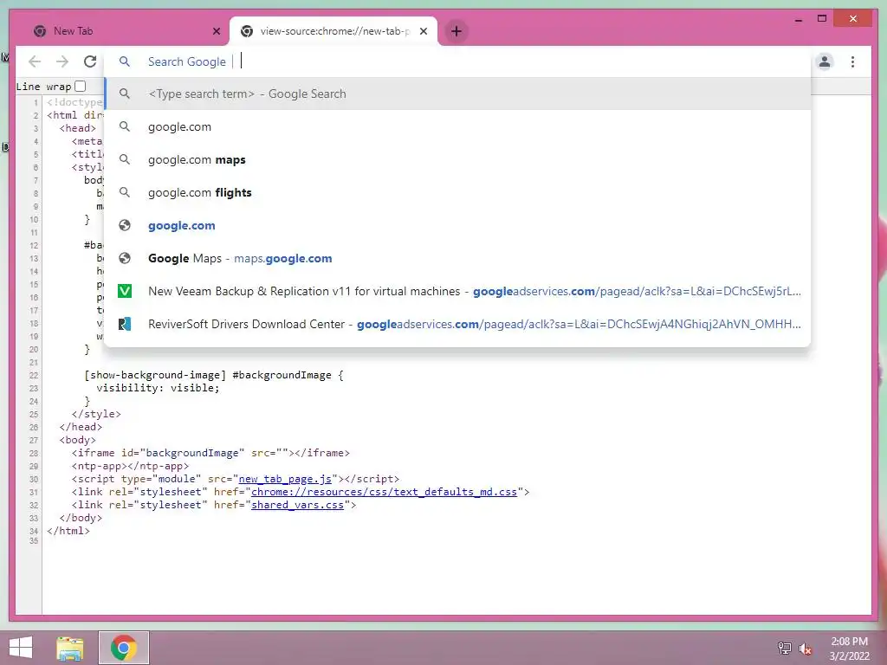Open the taskbar clock showing 2:08 PM
Screen dimensions: 887x665
[x=849, y=648]
